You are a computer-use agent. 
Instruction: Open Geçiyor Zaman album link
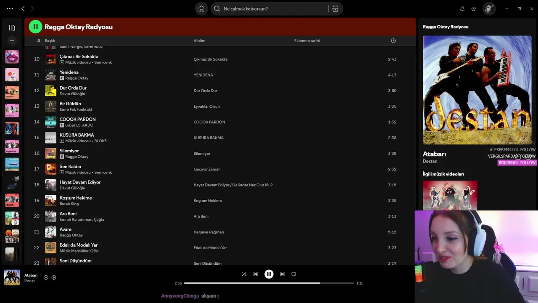(x=207, y=169)
